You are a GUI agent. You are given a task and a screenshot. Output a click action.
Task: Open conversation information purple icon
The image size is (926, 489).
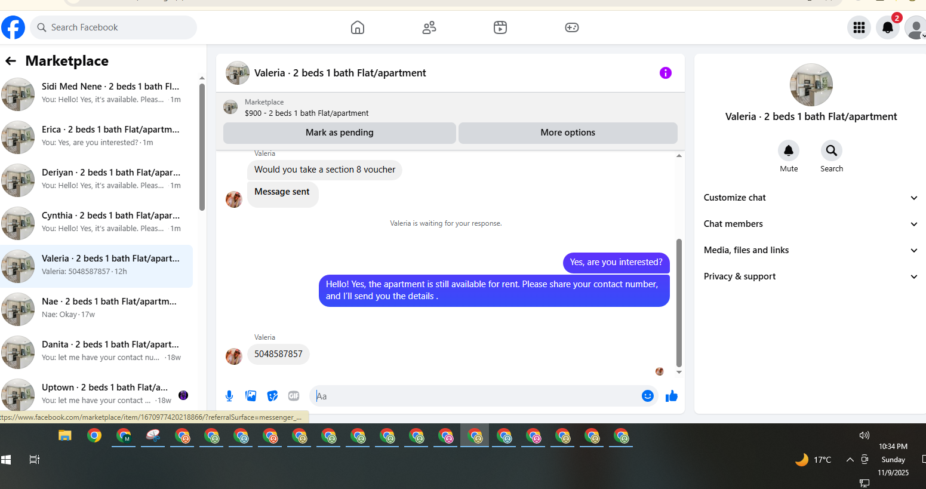[666, 73]
